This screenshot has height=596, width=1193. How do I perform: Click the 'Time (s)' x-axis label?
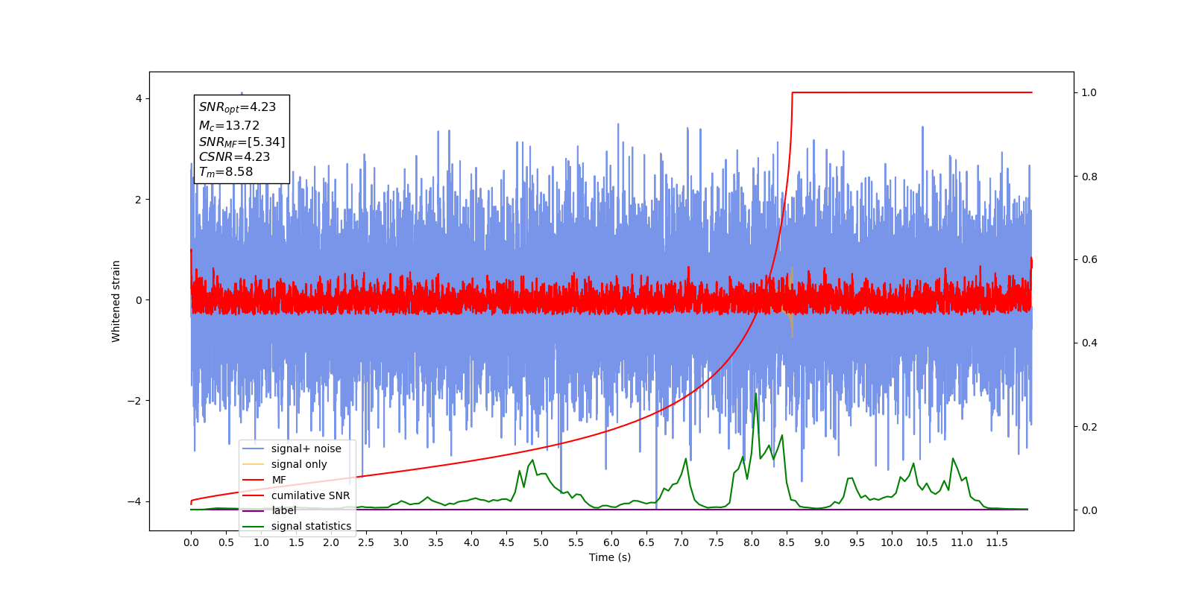click(610, 557)
